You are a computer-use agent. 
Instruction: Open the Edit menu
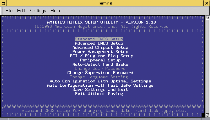(21, 11)
